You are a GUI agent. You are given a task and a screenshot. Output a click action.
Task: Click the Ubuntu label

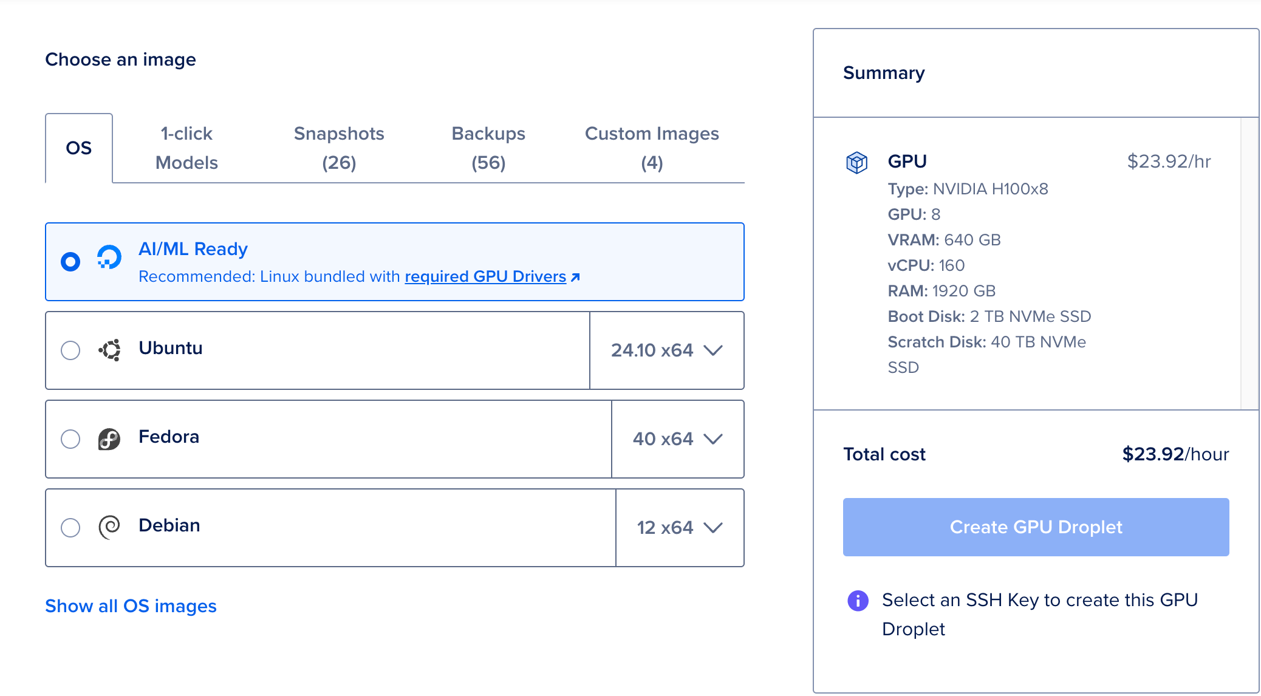pyautogui.click(x=171, y=348)
